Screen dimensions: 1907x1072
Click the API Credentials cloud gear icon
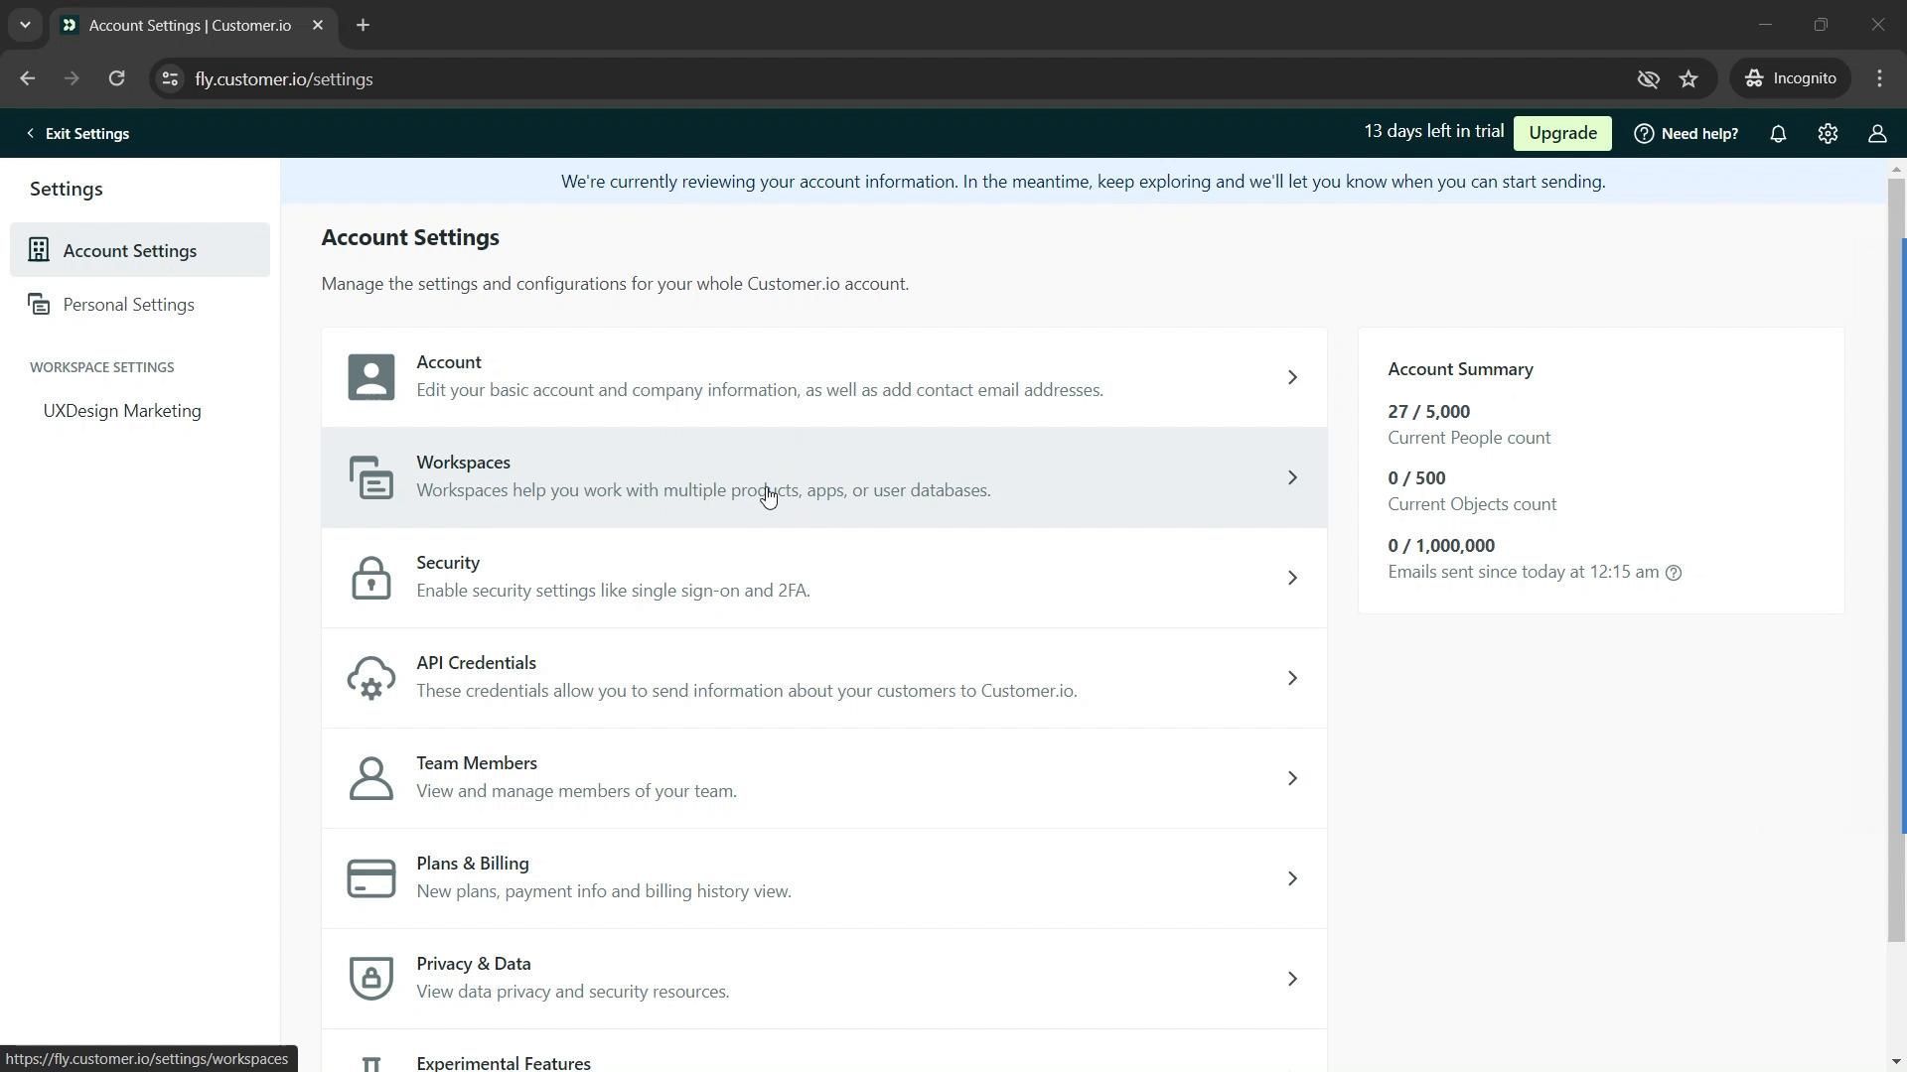[370, 678]
